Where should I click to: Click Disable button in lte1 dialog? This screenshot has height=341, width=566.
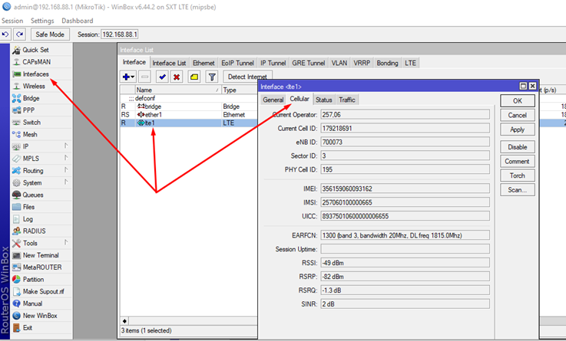pos(518,147)
